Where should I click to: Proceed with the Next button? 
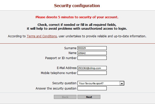(x=89, y=97)
